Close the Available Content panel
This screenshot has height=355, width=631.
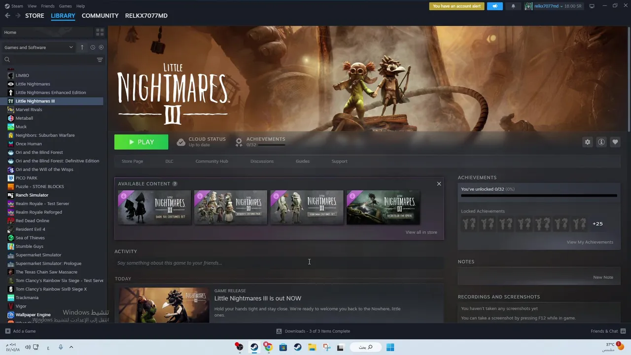tap(439, 183)
